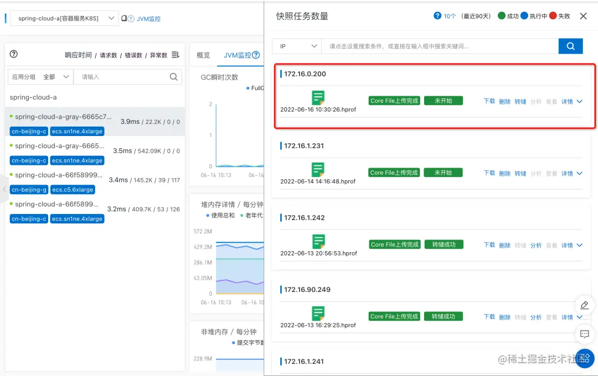The image size is (598, 376).
Task: Click the snapshot search keyword input field
Action: click(440, 46)
